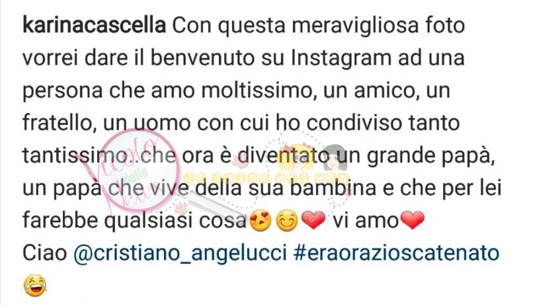The height and width of the screenshot is (306, 533).
Task: Click the heart-eyes emoji after cosa
Action: [261, 221]
